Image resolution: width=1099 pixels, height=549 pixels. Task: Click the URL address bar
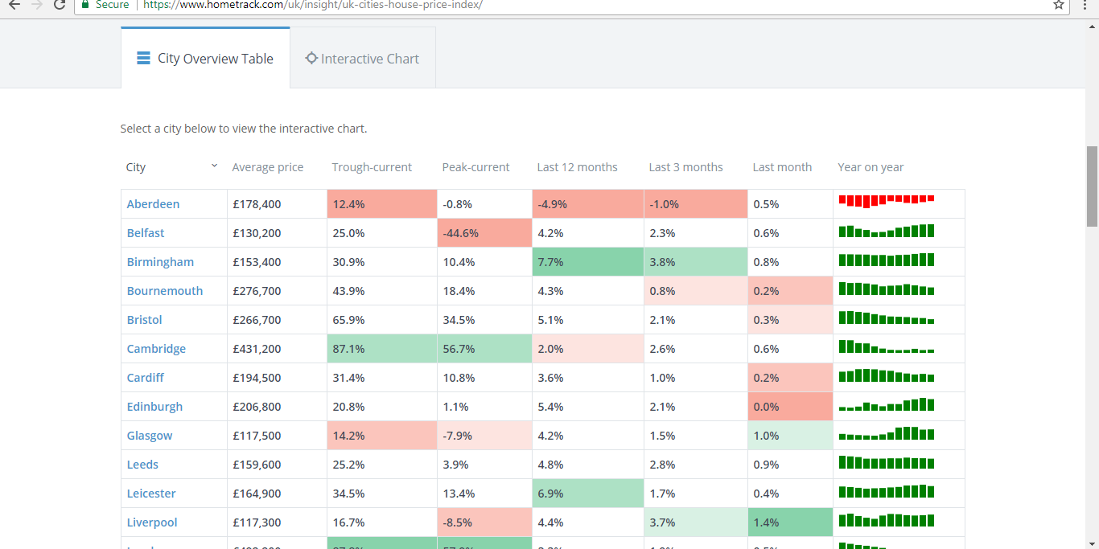(x=563, y=5)
